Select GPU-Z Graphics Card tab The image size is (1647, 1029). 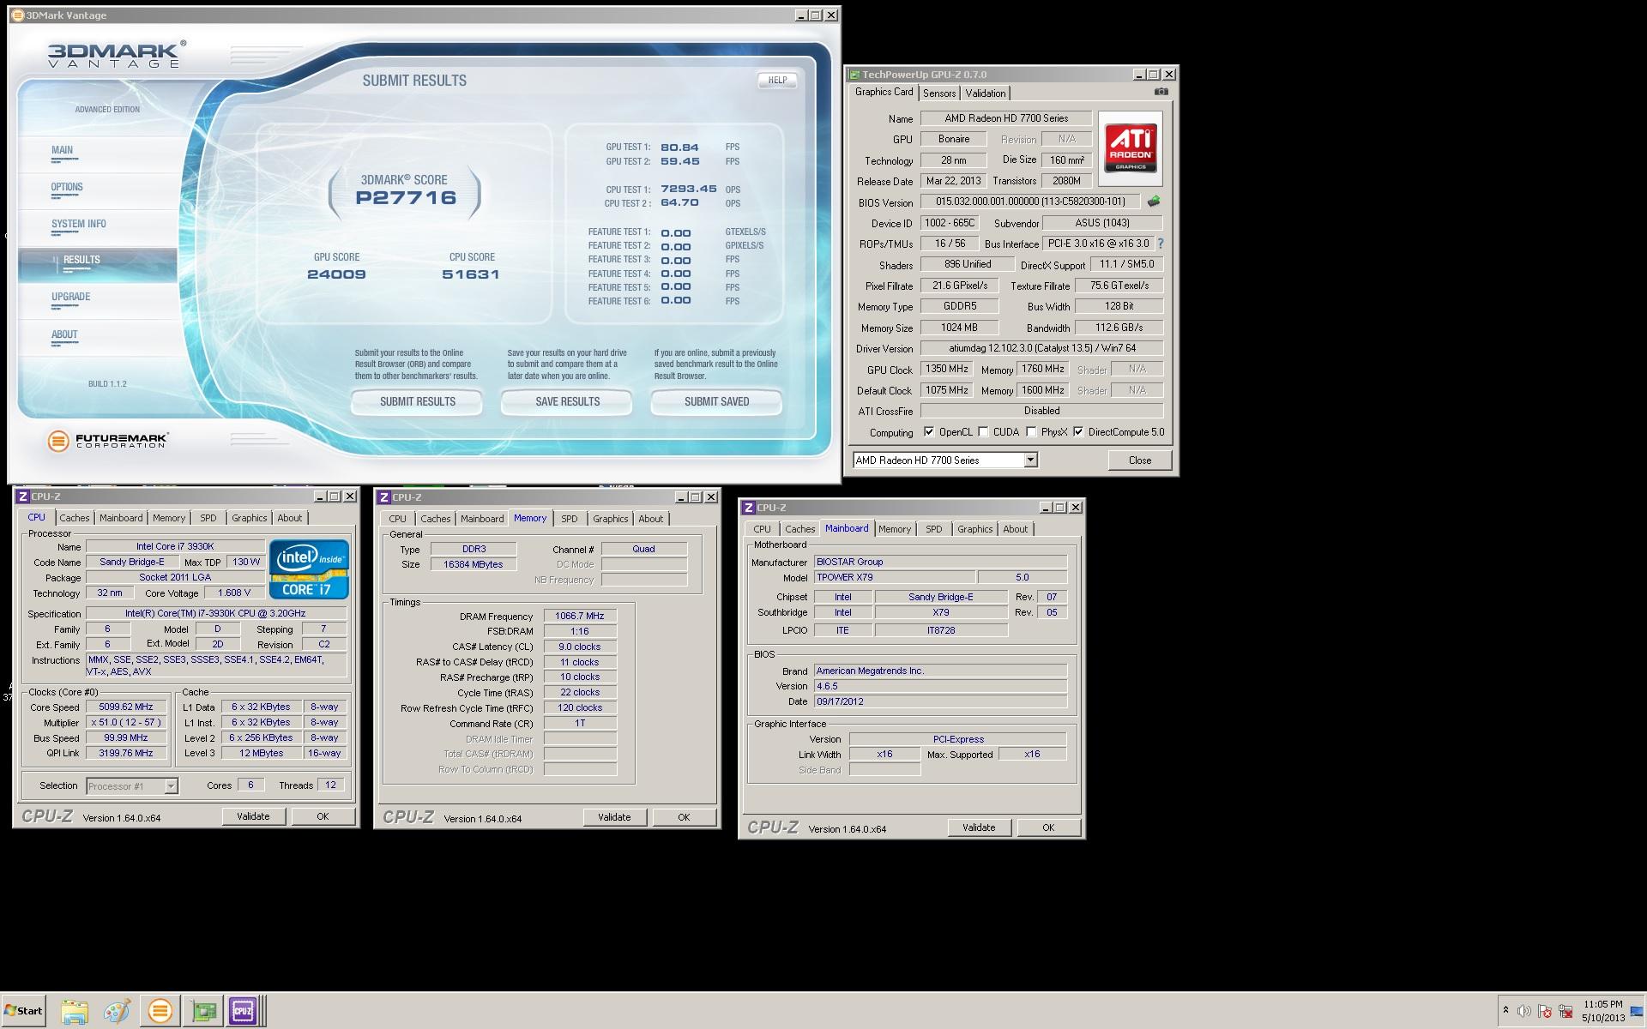[x=884, y=92]
